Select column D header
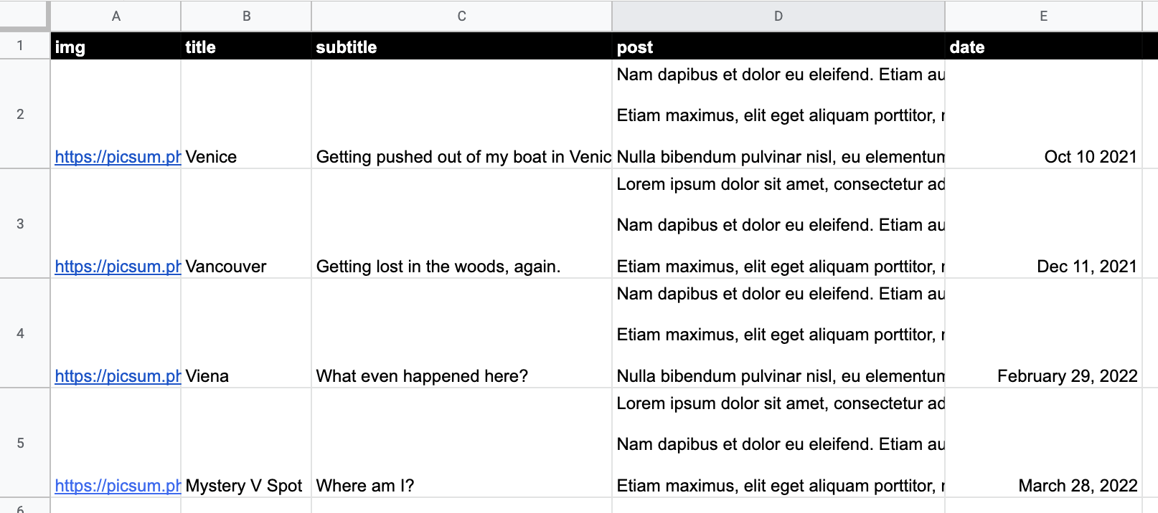 click(x=778, y=16)
